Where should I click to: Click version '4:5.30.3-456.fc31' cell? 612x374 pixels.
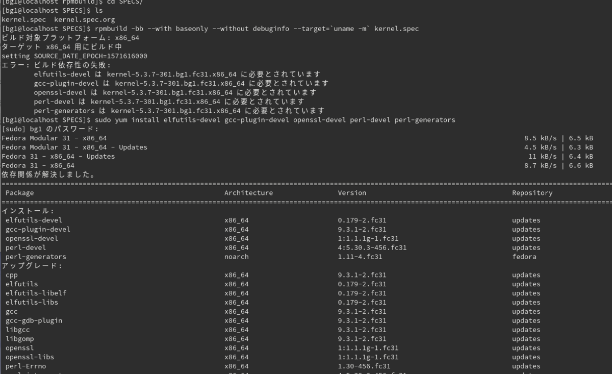click(372, 248)
